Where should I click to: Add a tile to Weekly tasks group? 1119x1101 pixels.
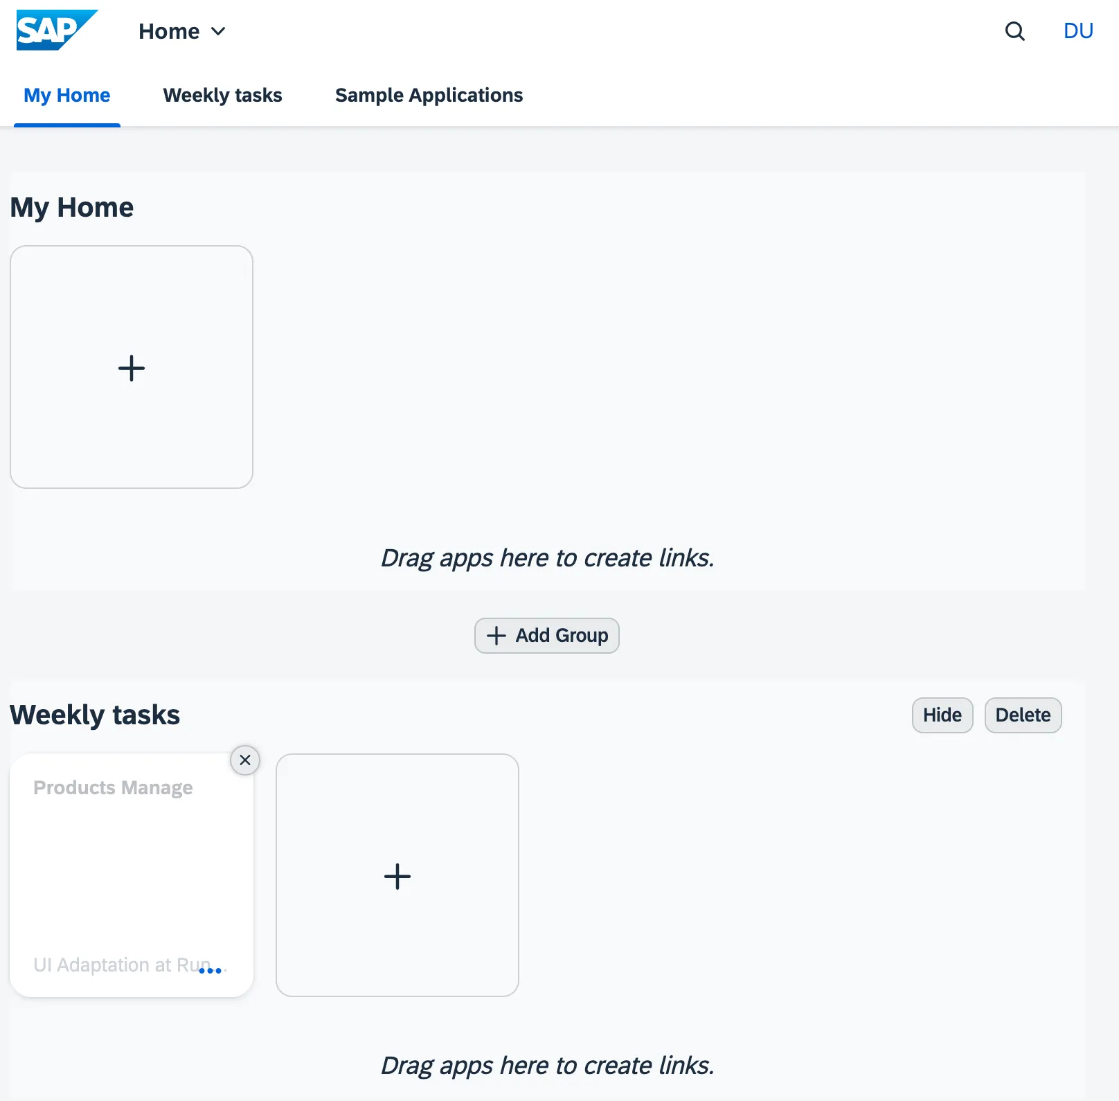397,876
